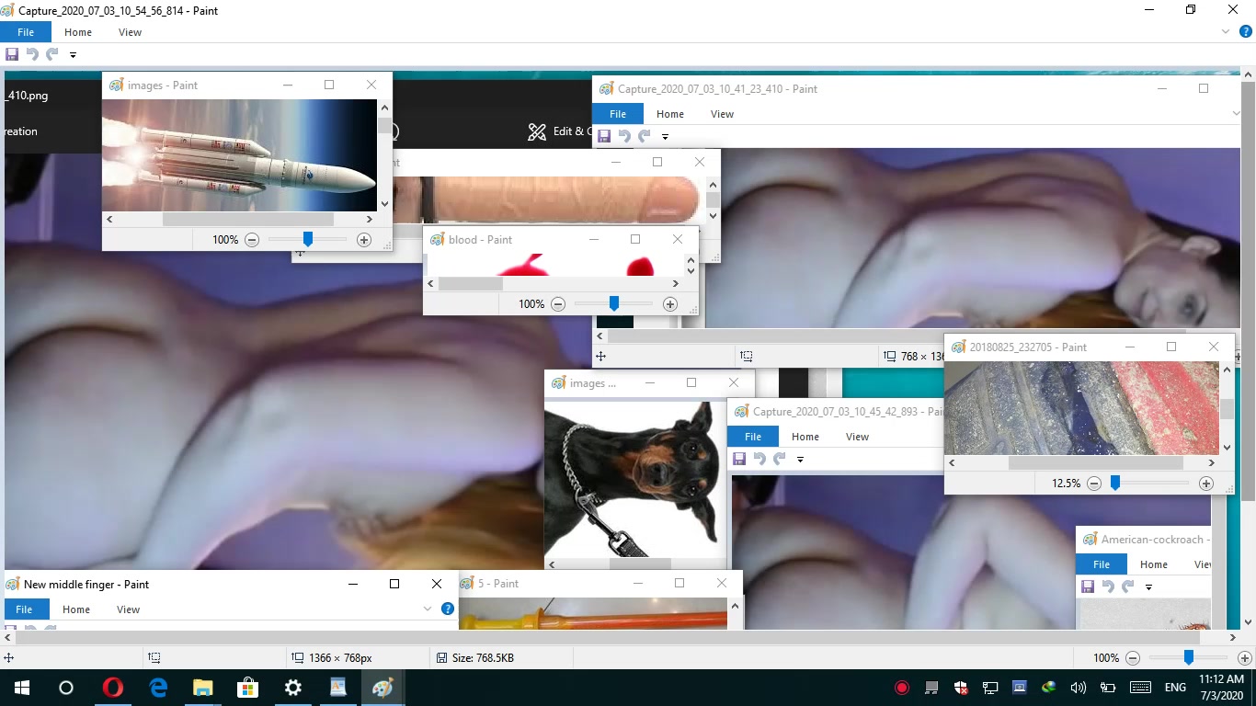Click Undo in the main window's quick access toolbar
Viewport: 1256px width, 706px height.
[x=32, y=54]
